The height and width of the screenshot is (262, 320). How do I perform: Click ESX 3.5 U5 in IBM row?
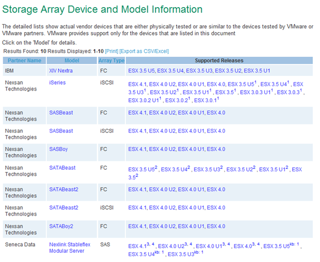(141, 70)
